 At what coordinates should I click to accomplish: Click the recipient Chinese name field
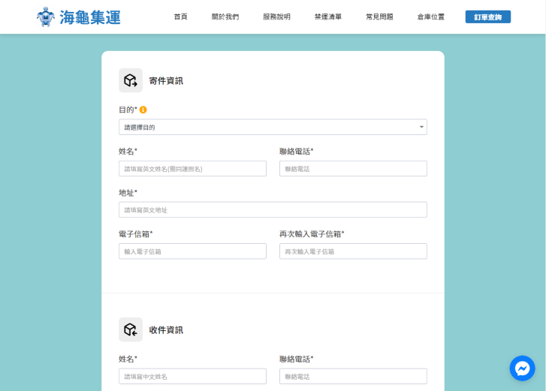[x=192, y=376]
